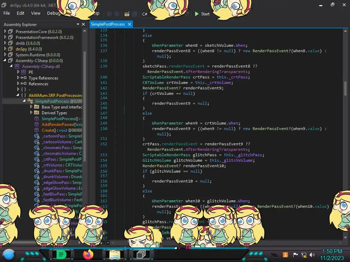Open the Edit menu

[x=20, y=13]
